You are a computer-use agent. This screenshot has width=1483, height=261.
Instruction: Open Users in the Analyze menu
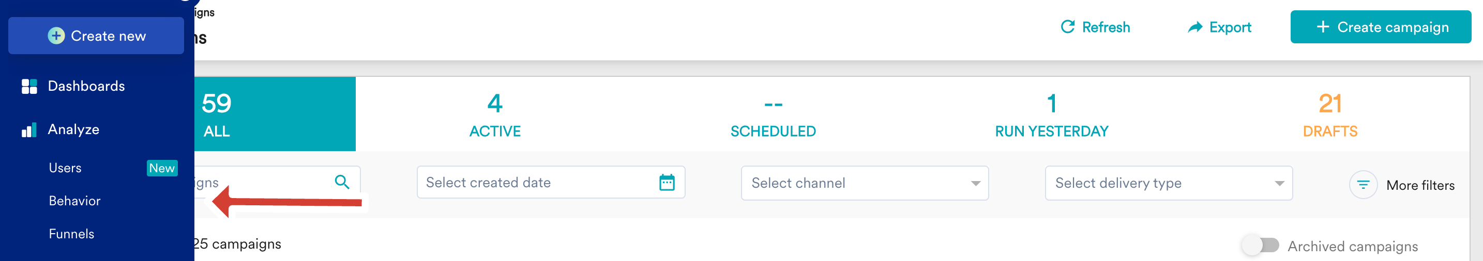pos(65,168)
